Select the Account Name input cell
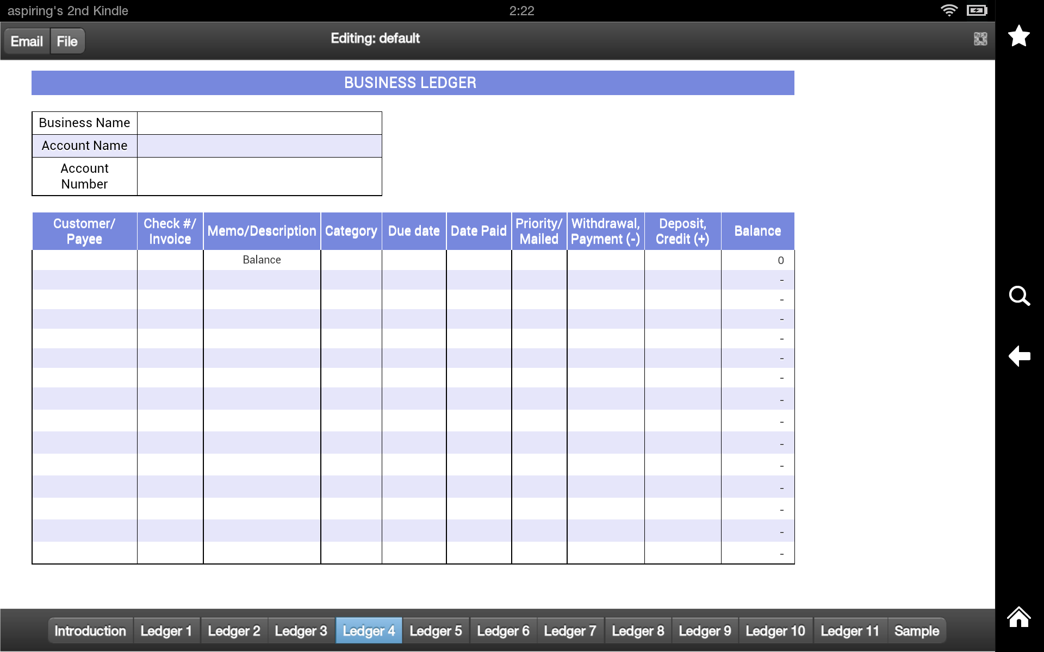This screenshot has height=652, width=1044. point(259,146)
